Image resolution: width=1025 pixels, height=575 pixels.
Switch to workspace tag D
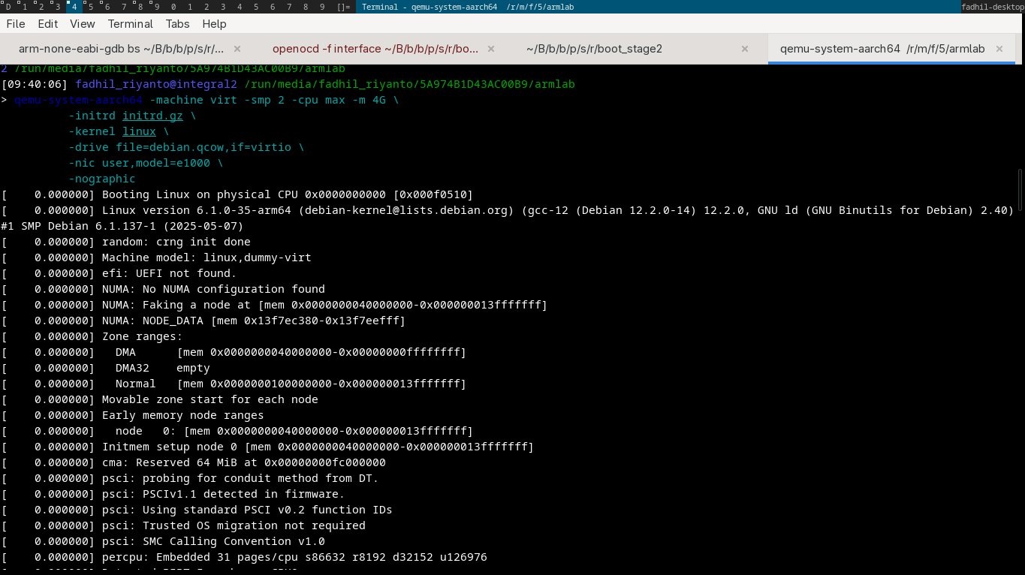[8, 7]
